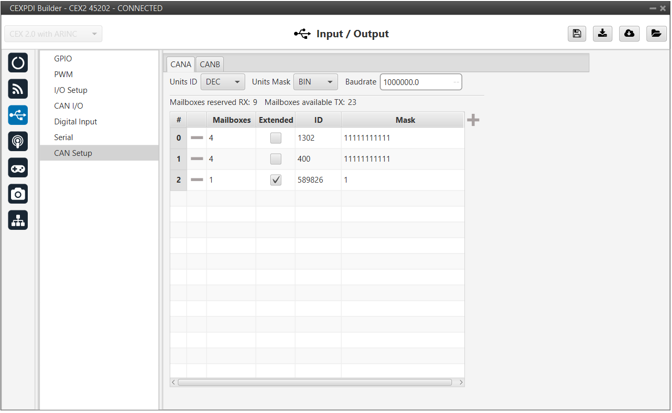Open the Units ID dropdown
This screenshot has height=413, width=672.
click(223, 82)
